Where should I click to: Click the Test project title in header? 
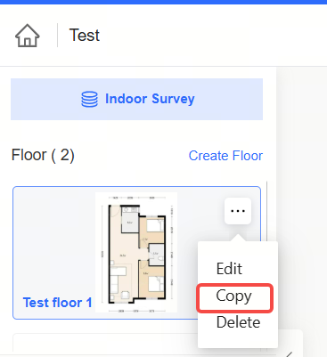point(85,36)
